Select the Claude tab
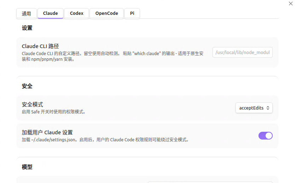Image resolution: width=295 pixels, height=183 pixels. point(50,13)
